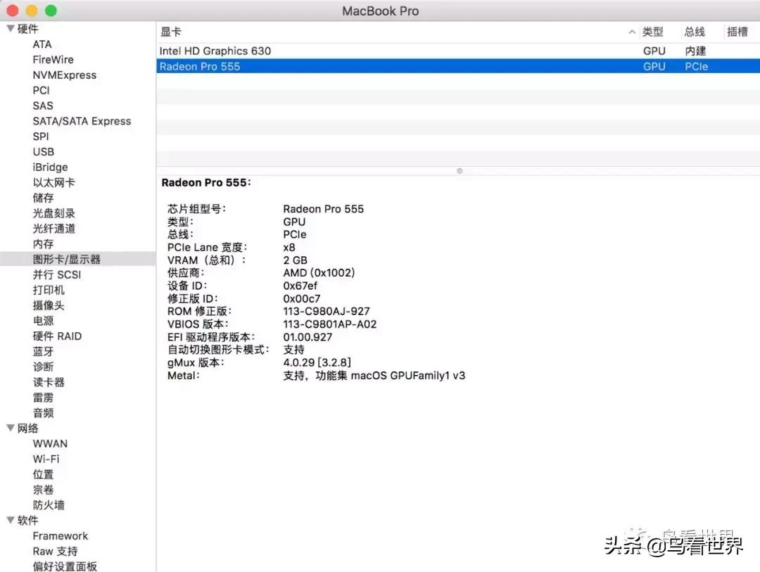Click the 插槽 column header
Image resolution: width=760 pixels, height=572 pixels.
click(x=739, y=31)
